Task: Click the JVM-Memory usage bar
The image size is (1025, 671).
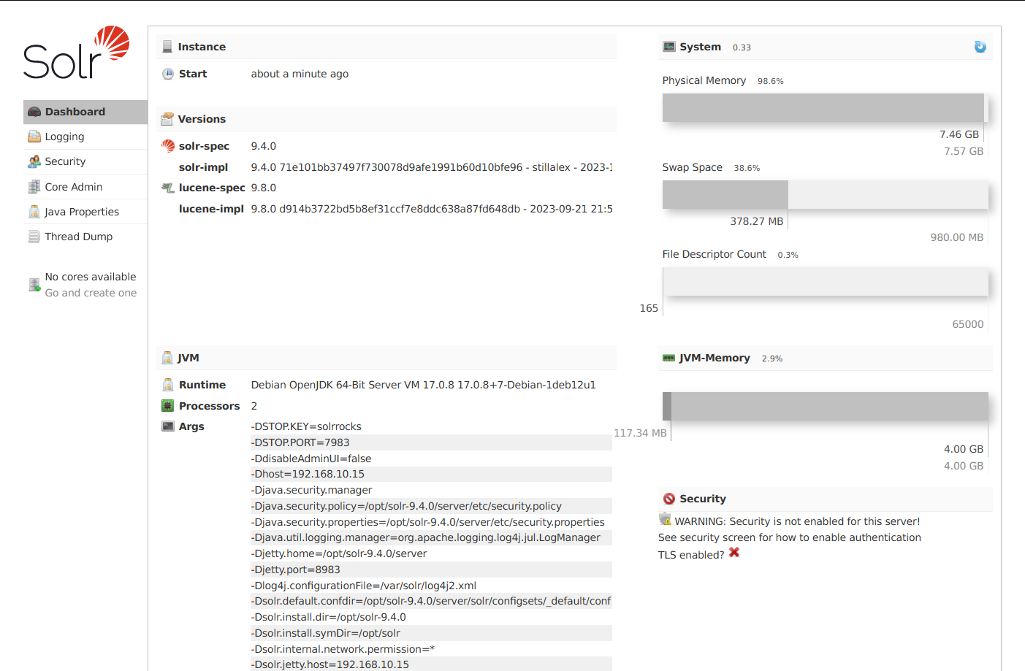Action: click(825, 406)
